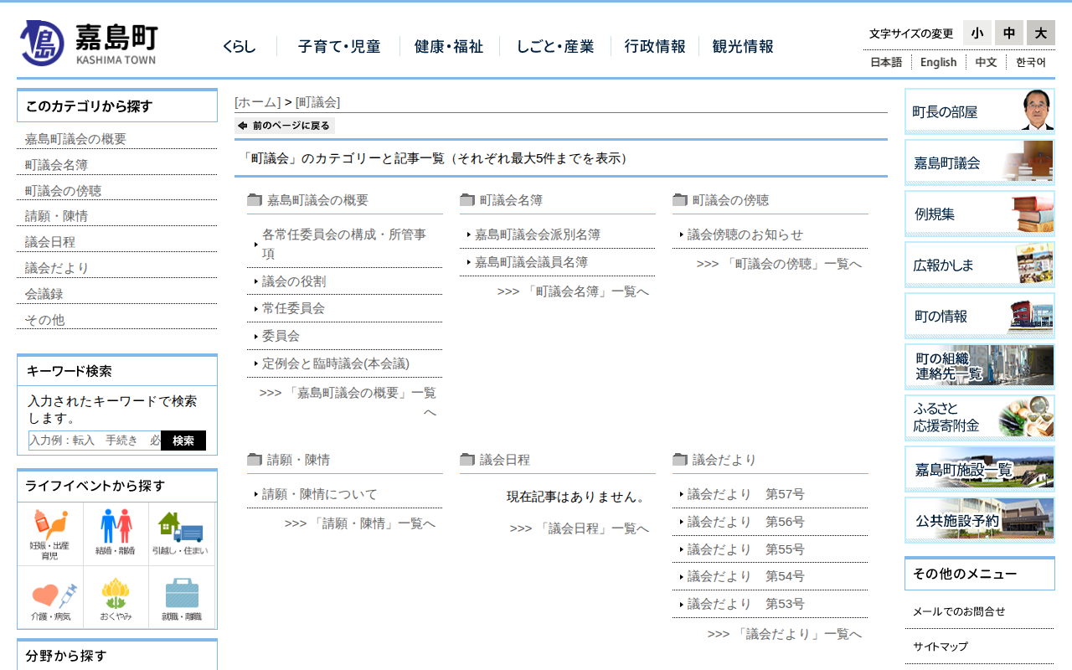Click the 請願・陳情 folder icon
Screen dimensions: 1072x670
[x=255, y=460]
